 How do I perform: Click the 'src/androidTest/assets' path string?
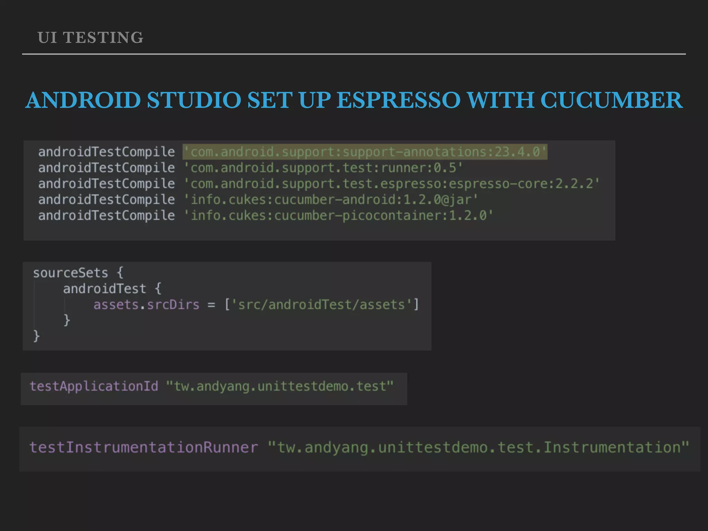click(322, 305)
